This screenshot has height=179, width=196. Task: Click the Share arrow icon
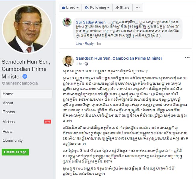point(117,8)
